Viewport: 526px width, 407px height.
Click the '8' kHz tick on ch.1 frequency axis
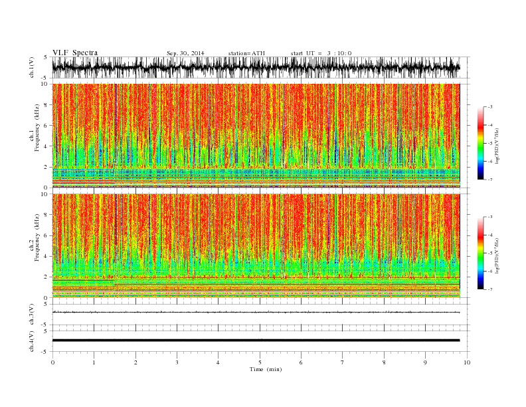(46, 105)
